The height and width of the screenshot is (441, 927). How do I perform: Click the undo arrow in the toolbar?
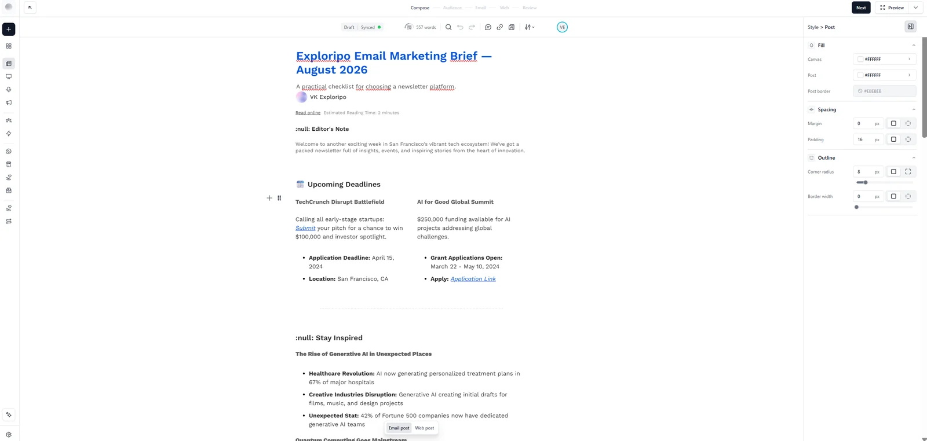(x=460, y=27)
